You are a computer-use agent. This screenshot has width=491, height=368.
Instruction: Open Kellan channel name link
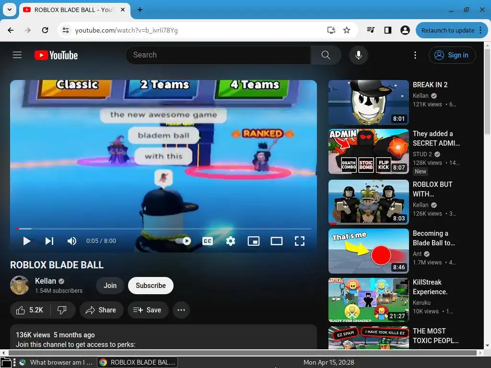(46, 281)
